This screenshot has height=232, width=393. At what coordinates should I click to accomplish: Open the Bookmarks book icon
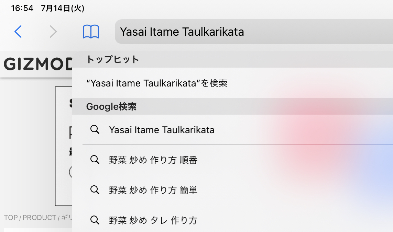(91, 32)
